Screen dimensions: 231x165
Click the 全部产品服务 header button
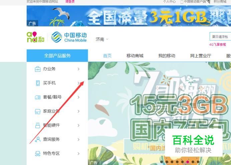coord(57,55)
